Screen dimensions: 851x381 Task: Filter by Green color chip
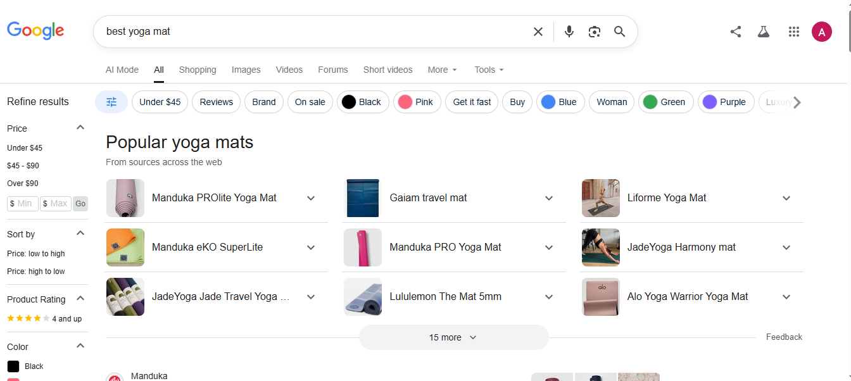(666, 102)
